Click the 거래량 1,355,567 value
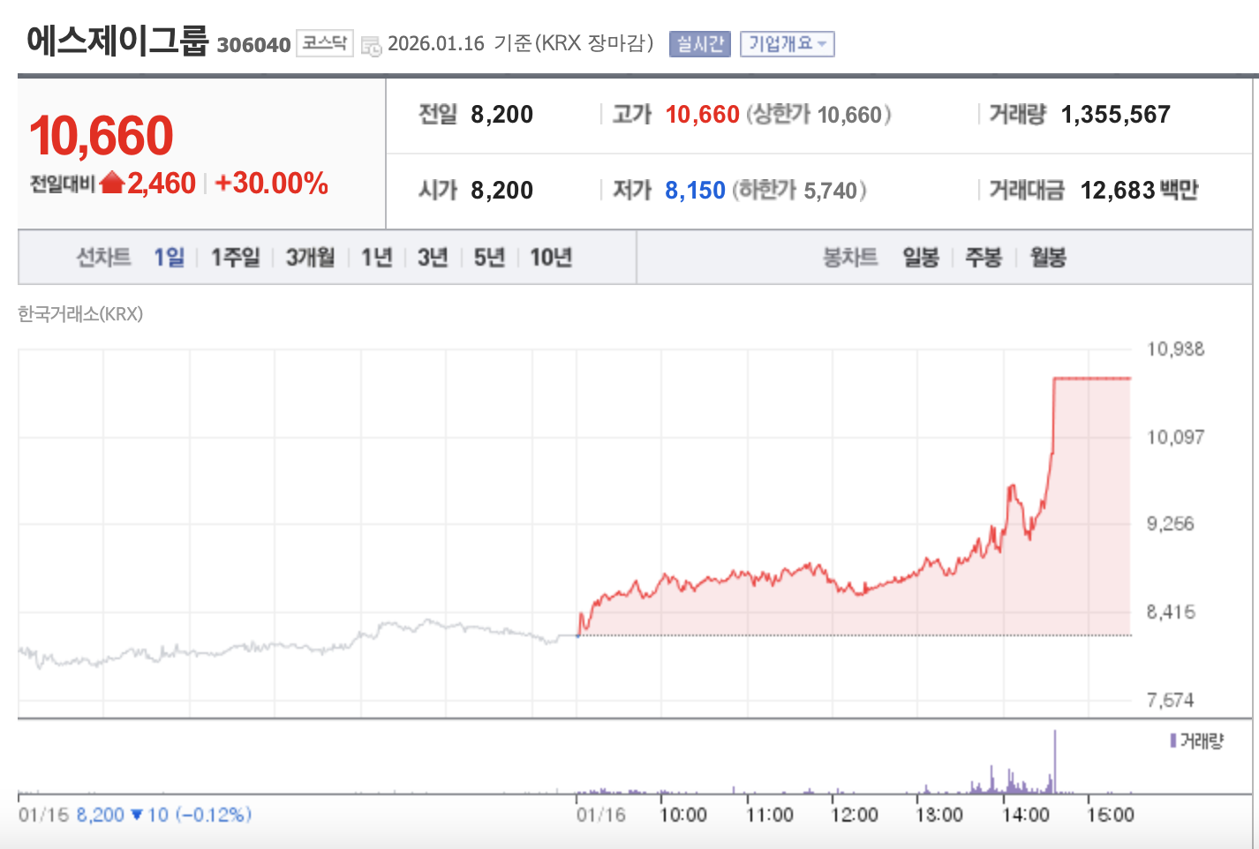The width and height of the screenshot is (1259, 849). [1115, 115]
